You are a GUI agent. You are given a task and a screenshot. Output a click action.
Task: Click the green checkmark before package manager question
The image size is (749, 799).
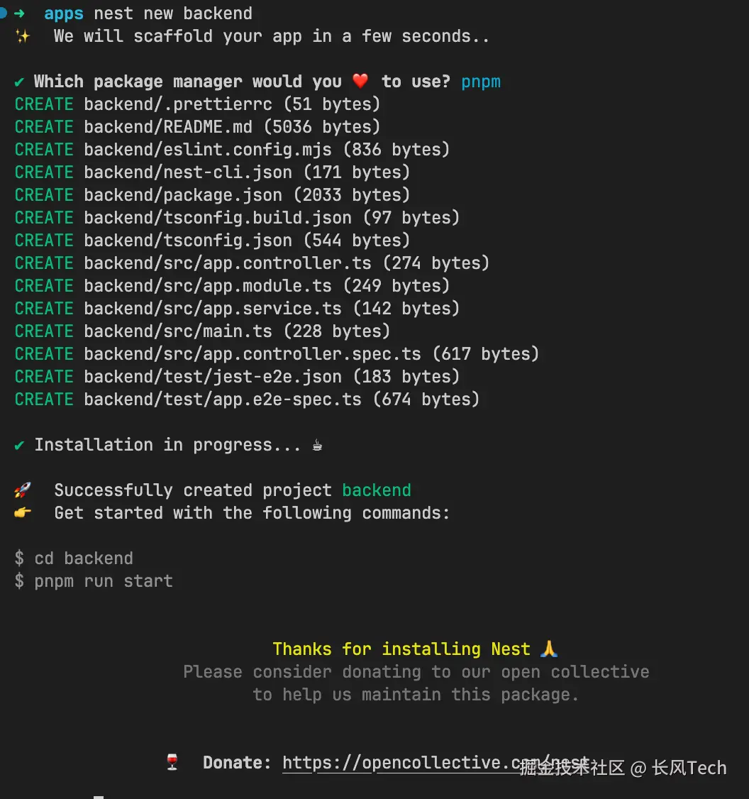pos(20,82)
